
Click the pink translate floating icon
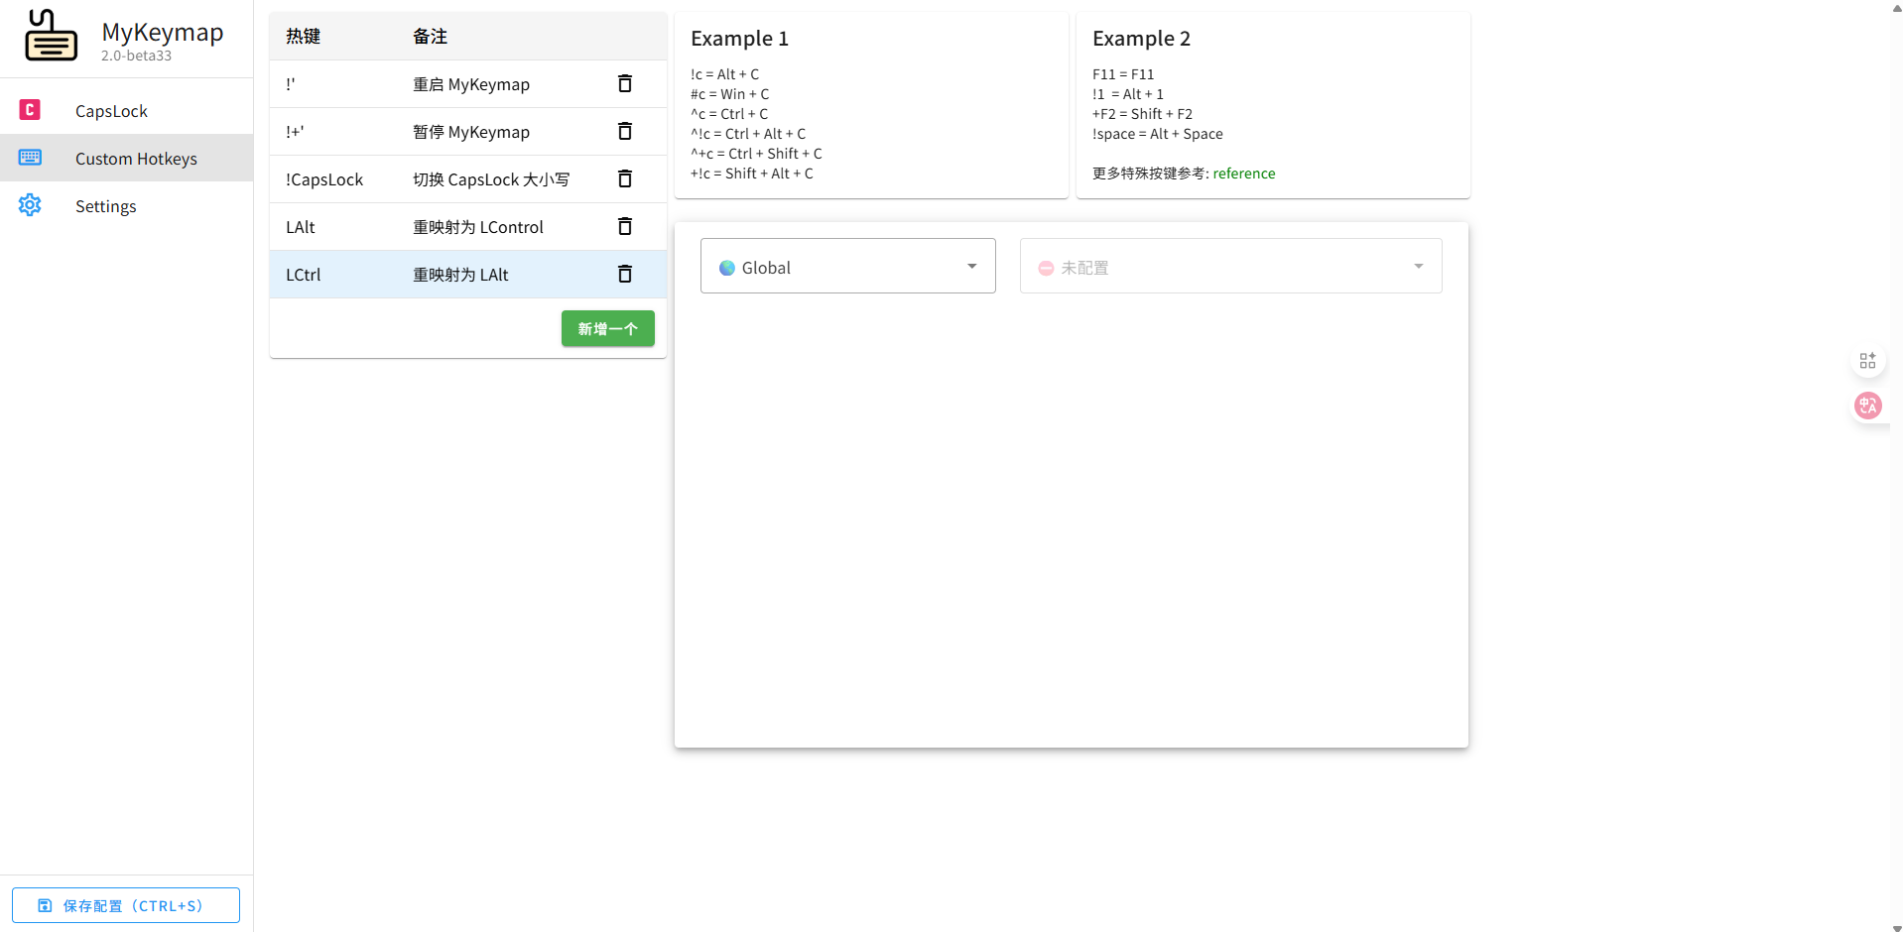click(x=1867, y=406)
